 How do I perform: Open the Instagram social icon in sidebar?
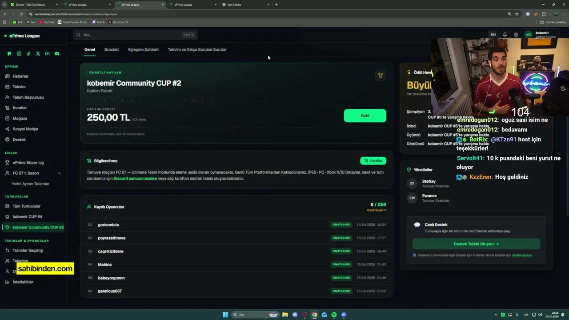tap(19, 54)
